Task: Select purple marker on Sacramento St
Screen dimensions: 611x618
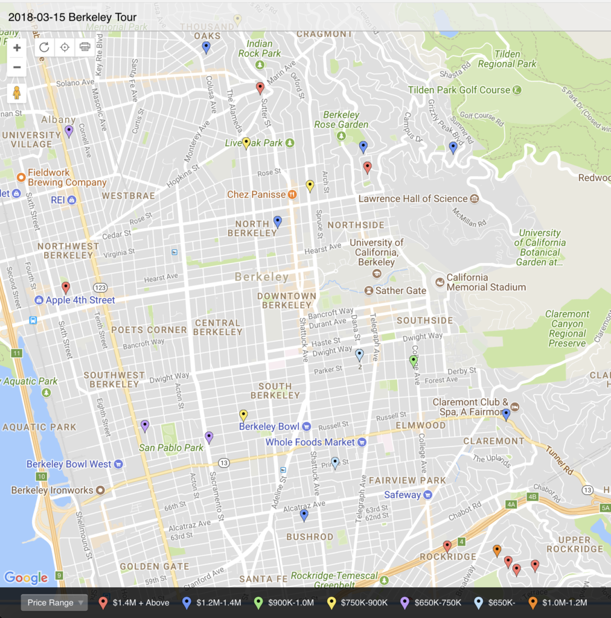Action: pos(210,438)
